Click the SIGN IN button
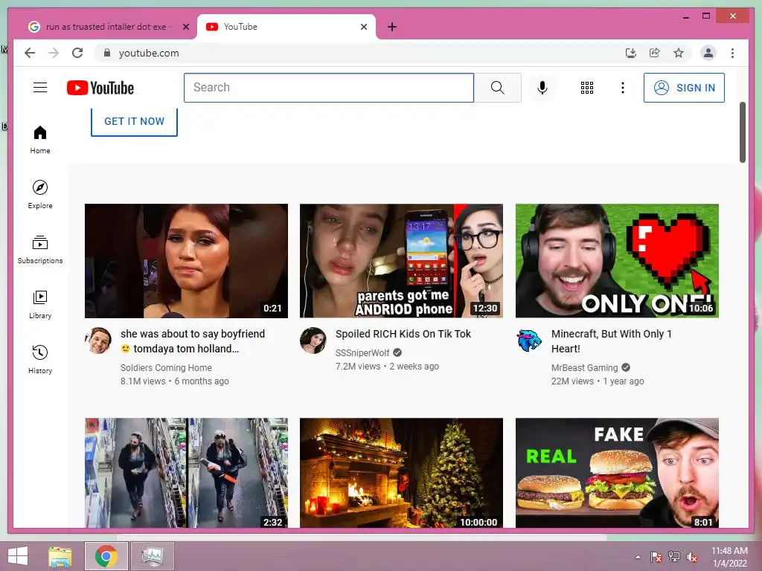The height and width of the screenshot is (571, 762). (x=684, y=88)
